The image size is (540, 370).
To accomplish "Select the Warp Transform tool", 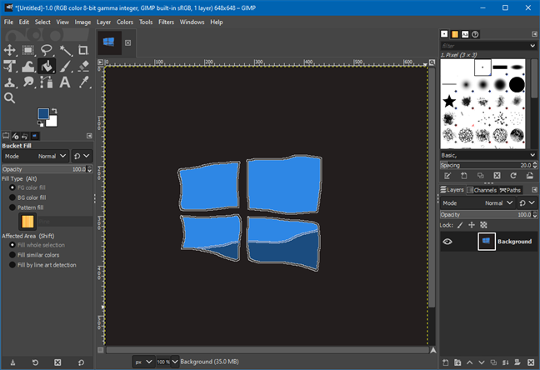I will click(x=28, y=66).
